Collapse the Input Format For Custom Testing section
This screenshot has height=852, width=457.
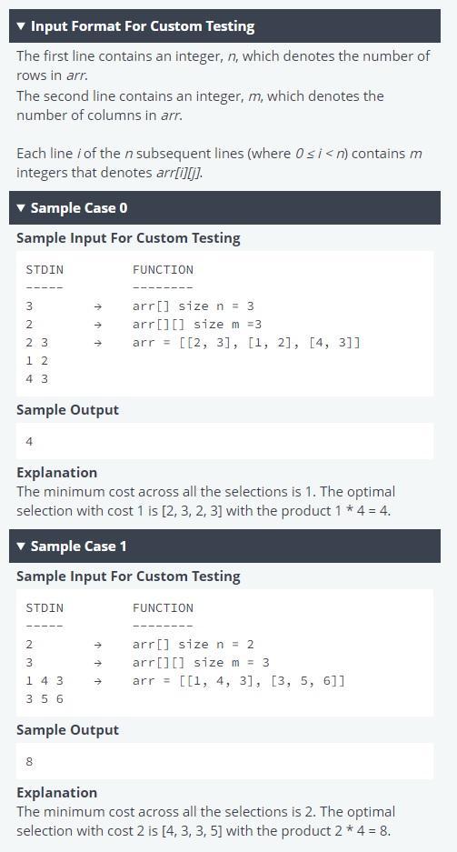point(224,26)
